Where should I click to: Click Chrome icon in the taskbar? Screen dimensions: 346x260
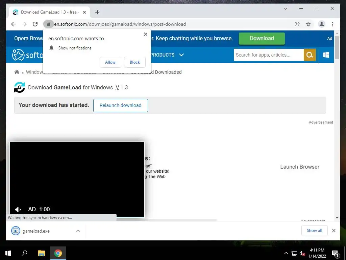[x=58, y=253]
